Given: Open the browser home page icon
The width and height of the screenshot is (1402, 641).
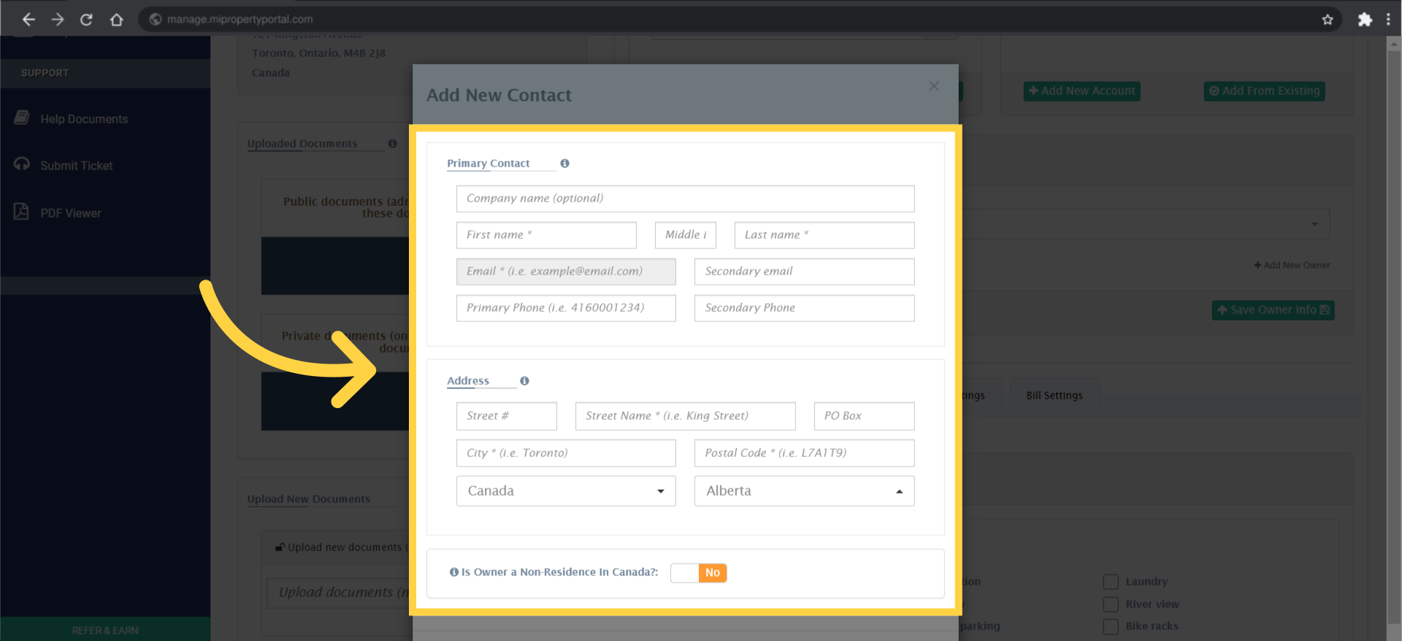Looking at the screenshot, I should coord(116,20).
